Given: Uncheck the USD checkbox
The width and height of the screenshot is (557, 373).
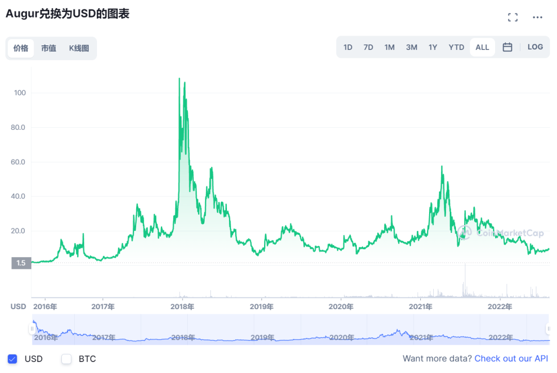Looking at the screenshot, I should coord(12,359).
